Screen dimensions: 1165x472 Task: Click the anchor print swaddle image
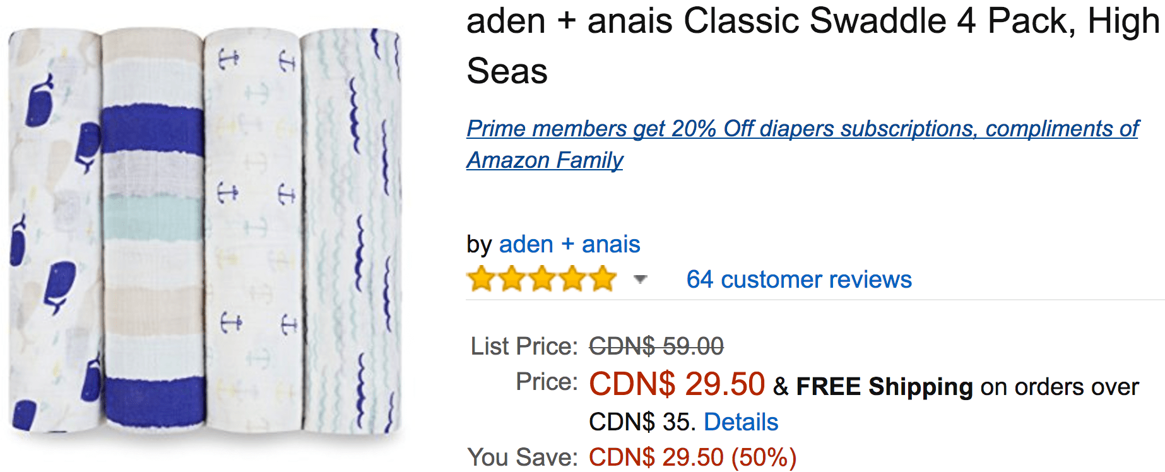254,230
